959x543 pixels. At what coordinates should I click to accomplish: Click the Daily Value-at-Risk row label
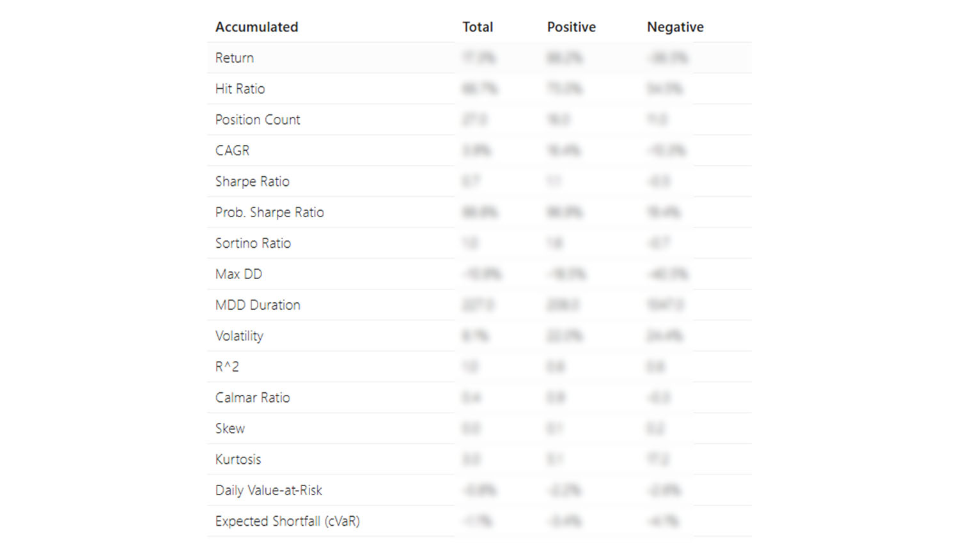click(x=269, y=490)
